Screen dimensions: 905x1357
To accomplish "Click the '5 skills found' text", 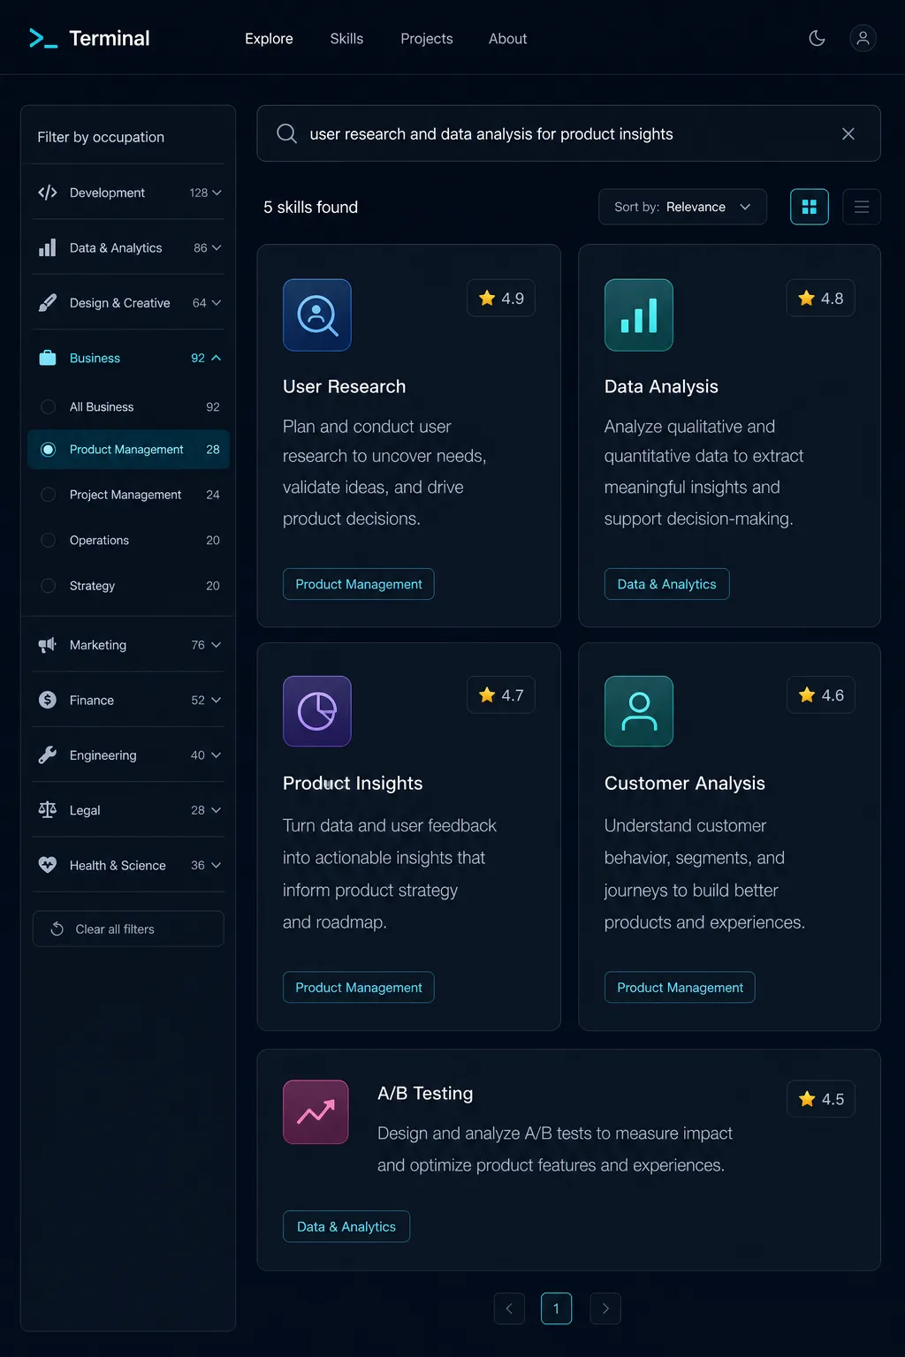I will point(310,207).
